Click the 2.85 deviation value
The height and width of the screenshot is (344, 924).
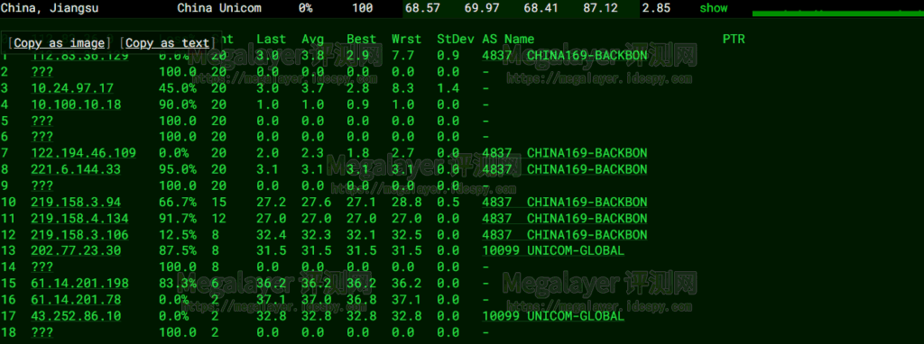coord(656,8)
